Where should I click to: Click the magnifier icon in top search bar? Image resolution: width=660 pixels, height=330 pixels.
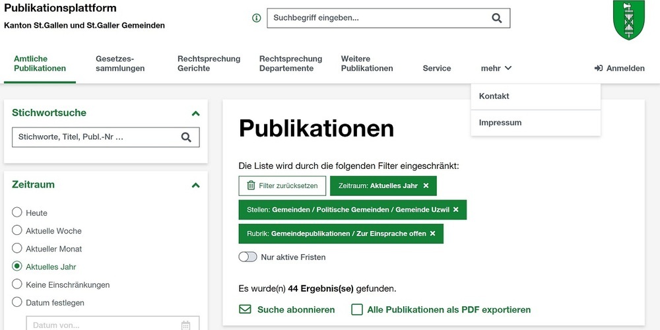496,18
